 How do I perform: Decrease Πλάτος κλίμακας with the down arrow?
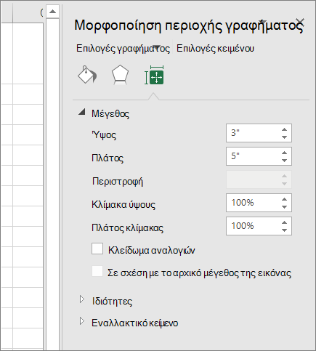pos(284,230)
